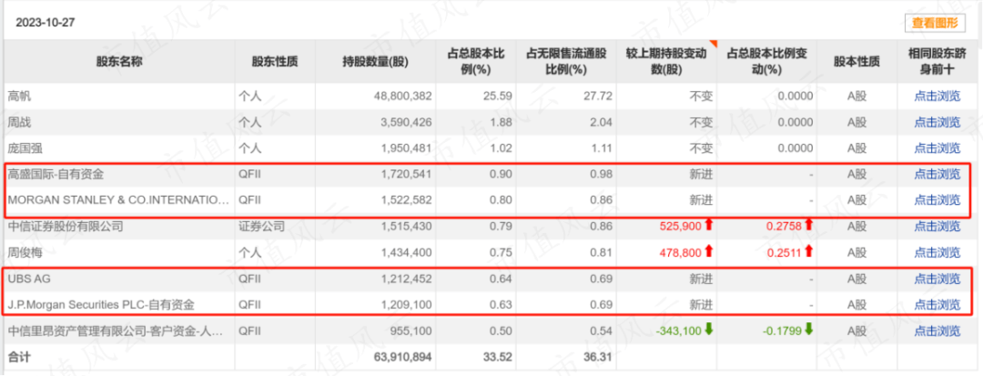Click the 占无限售流通股比例(%) column header

tap(565, 61)
